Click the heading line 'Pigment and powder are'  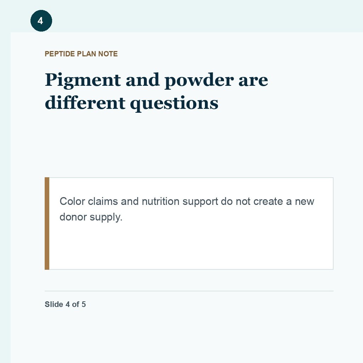[x=156, y=80]
